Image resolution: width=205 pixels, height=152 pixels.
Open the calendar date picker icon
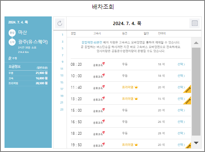click(x=195, y=23)
